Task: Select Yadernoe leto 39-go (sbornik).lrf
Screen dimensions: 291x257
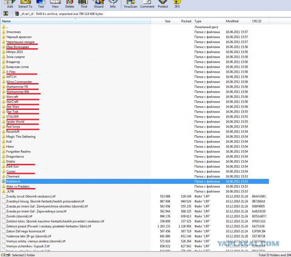Action: coord(135,237)
